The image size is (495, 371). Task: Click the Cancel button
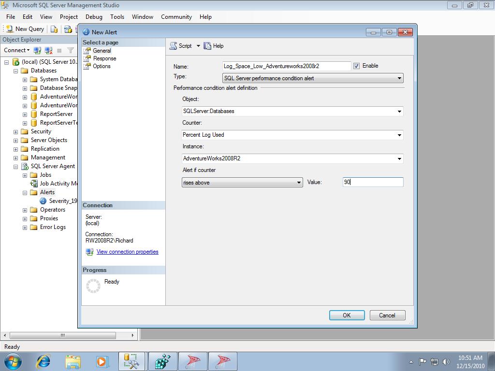tap(387, 315)
